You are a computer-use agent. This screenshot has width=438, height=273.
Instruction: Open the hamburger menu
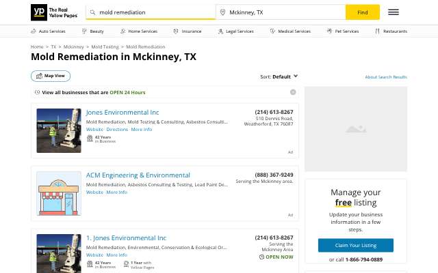394,12
